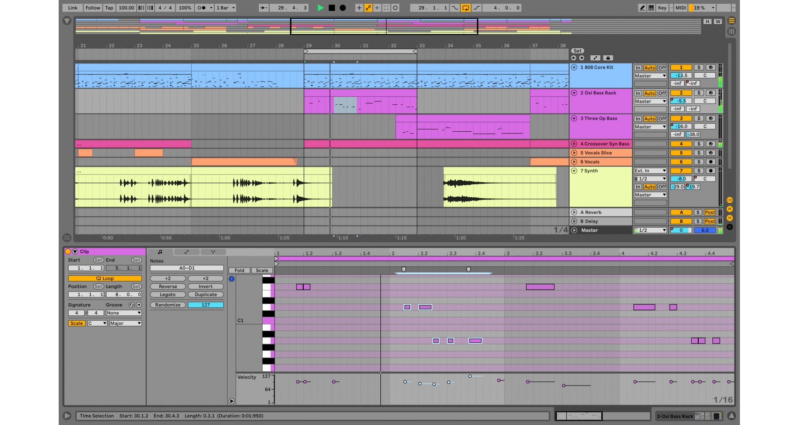The width and height of the screenshot is (799, 425).
Task: Click the Punch-In switch
Action: (x=455, y=8)
